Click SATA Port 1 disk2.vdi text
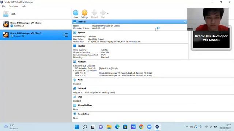This screenshot has width=234, height=131. click(126, 75)
